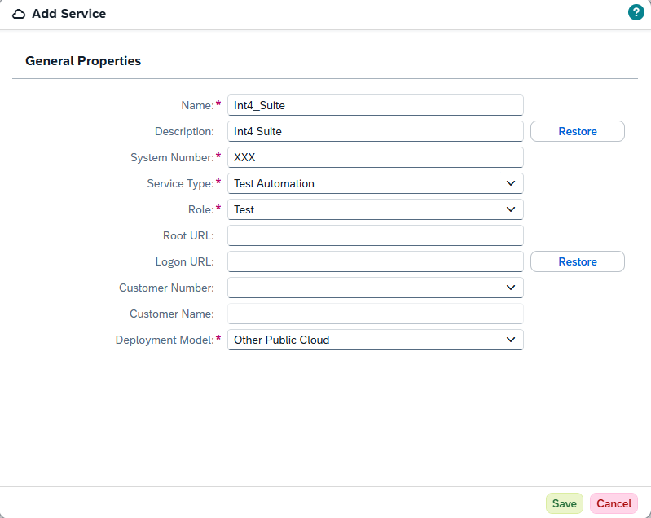Open the Customer Number dropdown
Screen dimensions: 651x518
[376, 288]
